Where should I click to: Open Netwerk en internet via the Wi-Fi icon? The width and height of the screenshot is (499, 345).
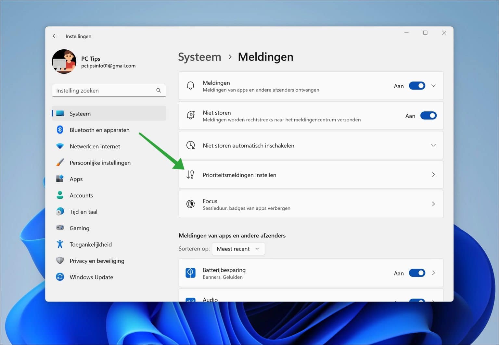(60, 146)
